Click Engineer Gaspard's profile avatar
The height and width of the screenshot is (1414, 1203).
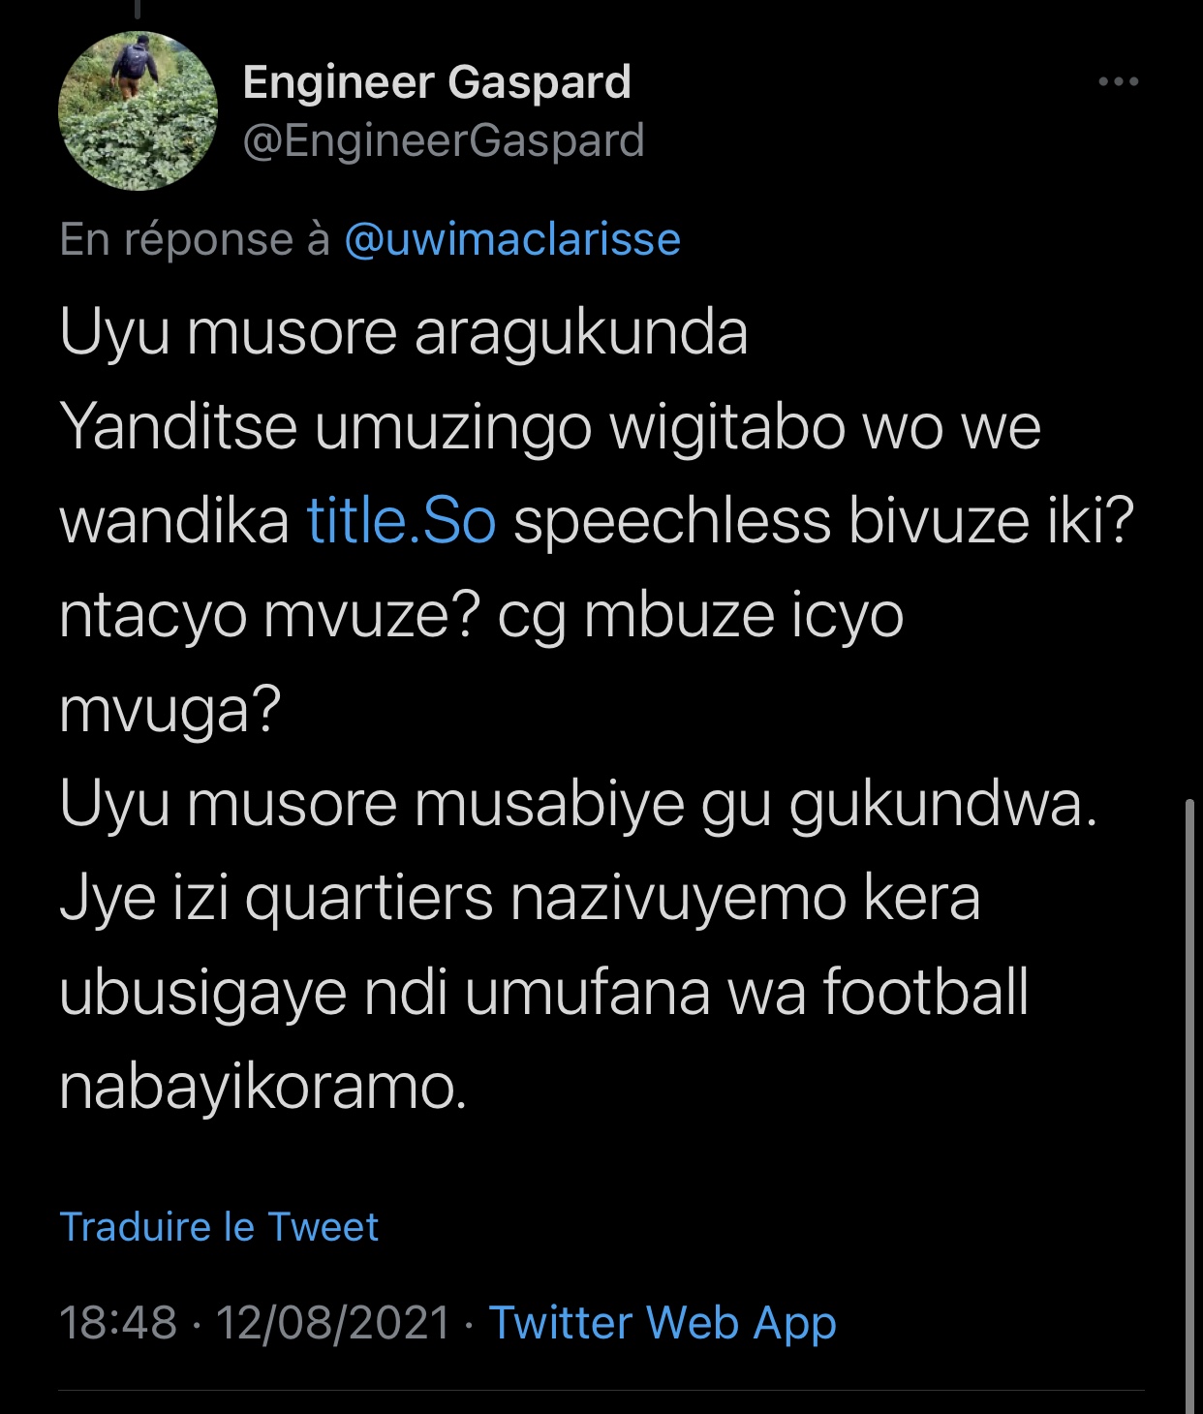pyautogui.click(x=139, y=110)
